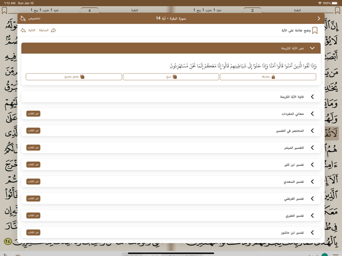Select page number tab 4 on Mushaf
Screen dimensions: 342x256
tap(89, 10)
